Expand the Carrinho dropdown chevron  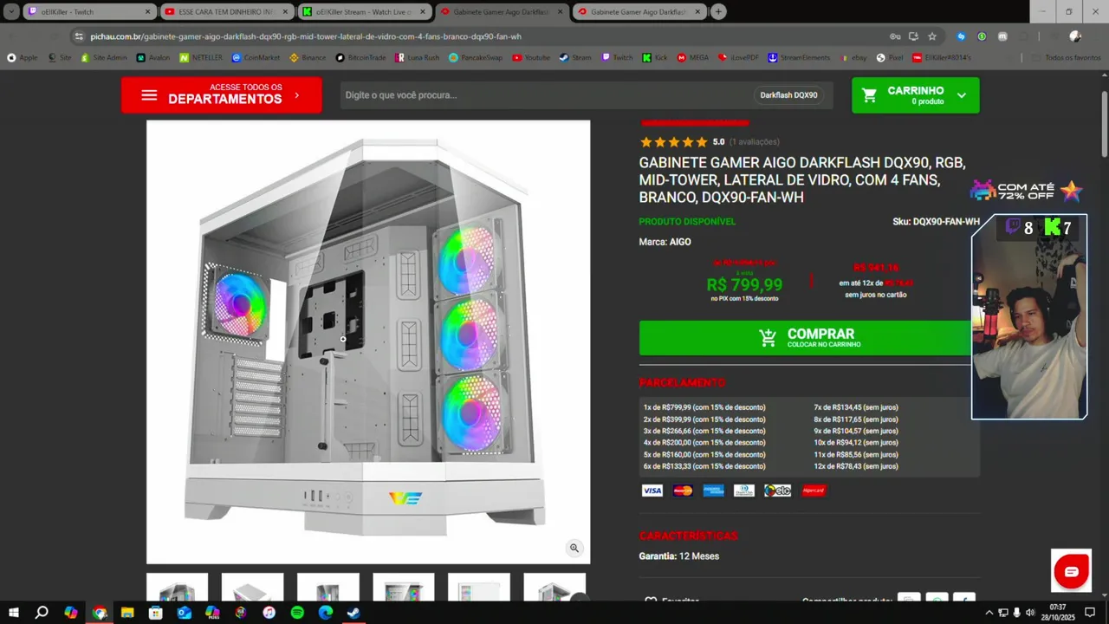coord(962,95)
